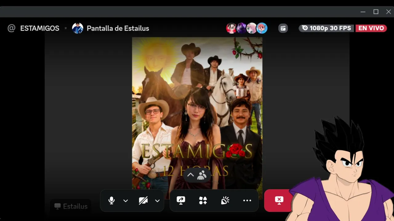Minimize the Discord window

point(363,12)
